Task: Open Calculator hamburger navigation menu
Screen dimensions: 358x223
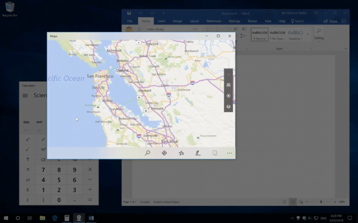Action: click(x=25, y=96)
